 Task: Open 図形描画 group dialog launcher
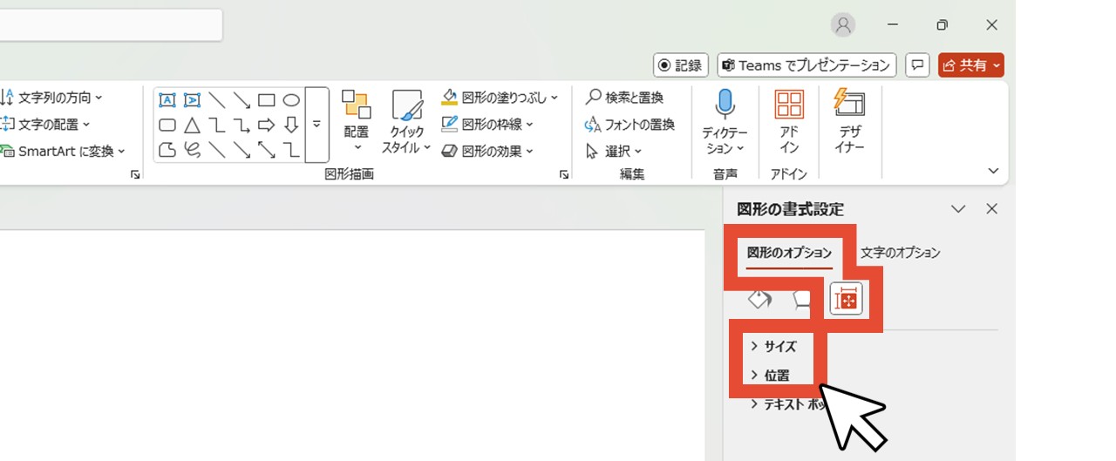coord(563,175)
